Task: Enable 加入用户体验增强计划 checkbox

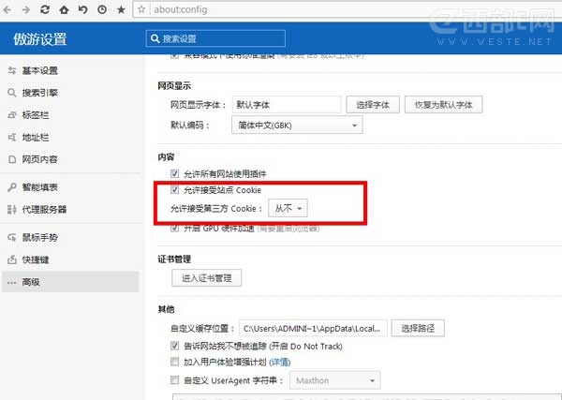Action: [175, 362]
